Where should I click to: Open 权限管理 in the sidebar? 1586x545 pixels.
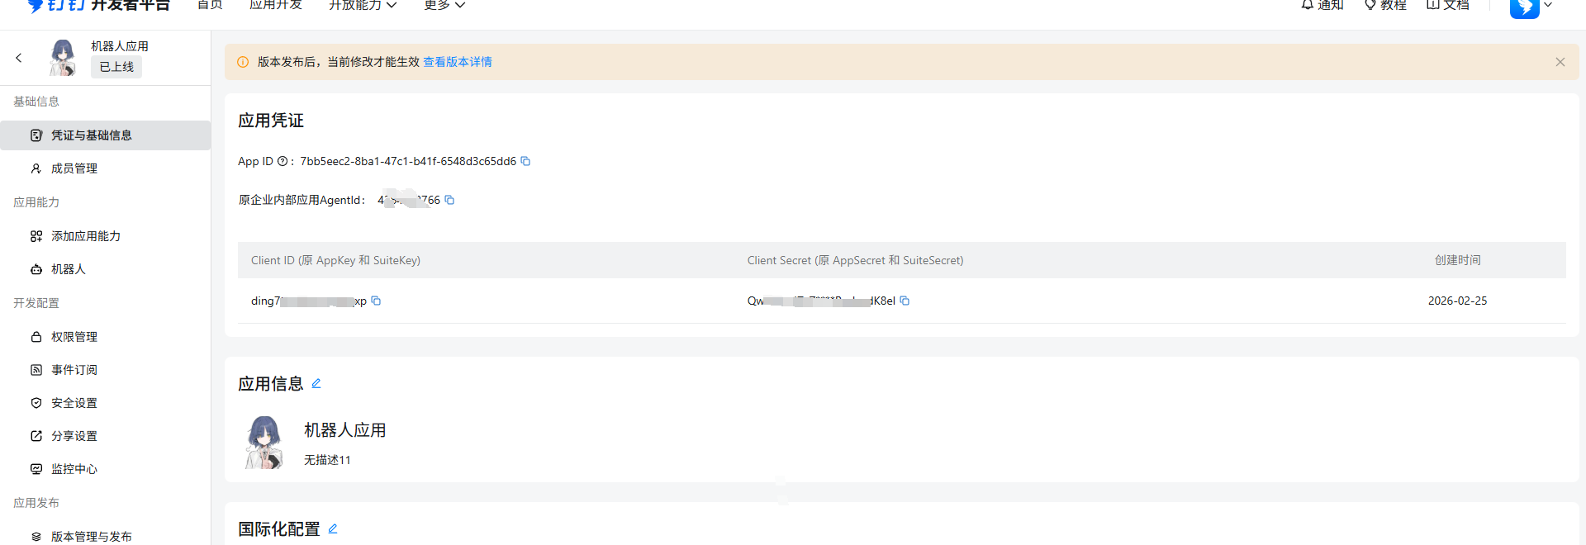tap(74, 337)
